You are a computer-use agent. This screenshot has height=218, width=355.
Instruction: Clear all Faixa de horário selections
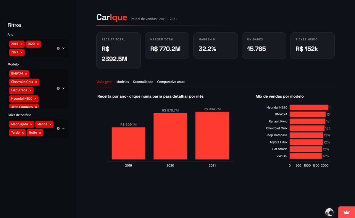(58, 128)
